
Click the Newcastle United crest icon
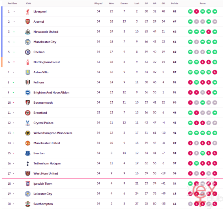(x=28, y=32)
